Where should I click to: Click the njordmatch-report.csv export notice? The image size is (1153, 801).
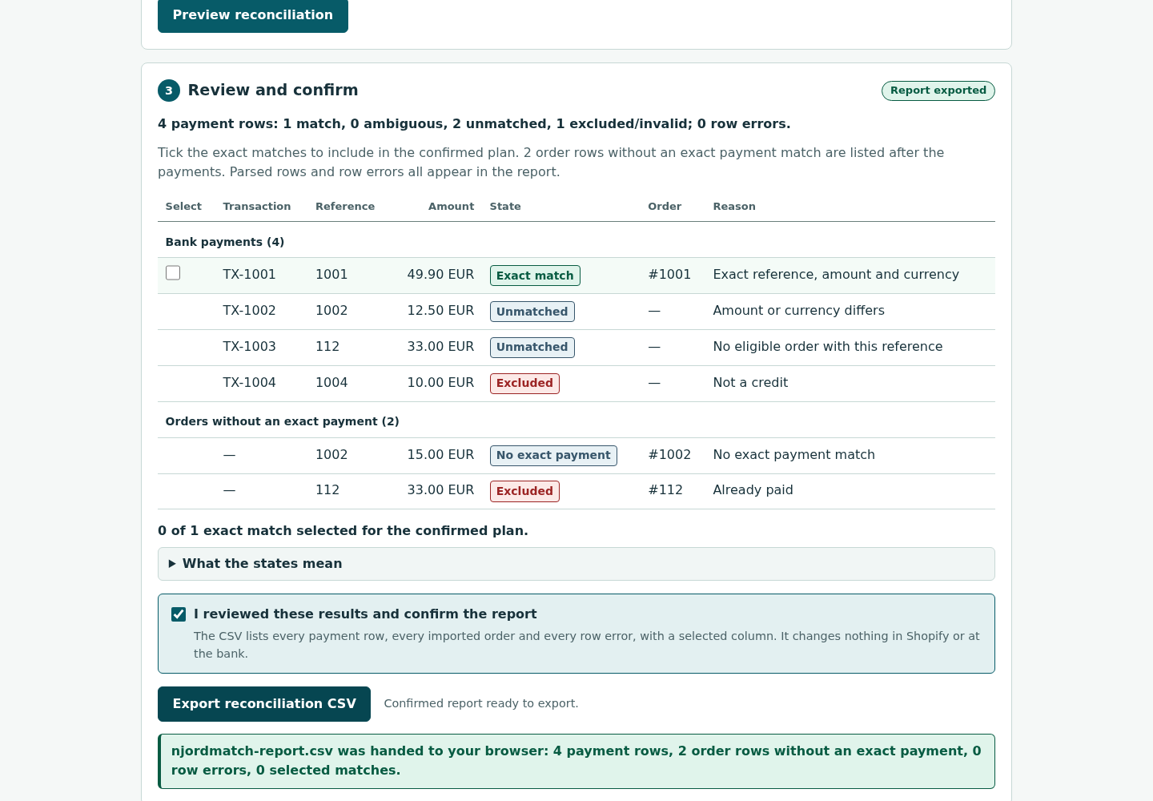[576, 762]
